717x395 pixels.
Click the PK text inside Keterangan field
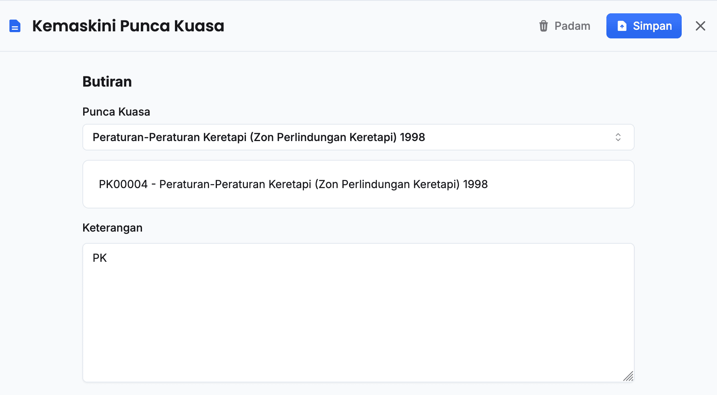[x=100, y=258]
